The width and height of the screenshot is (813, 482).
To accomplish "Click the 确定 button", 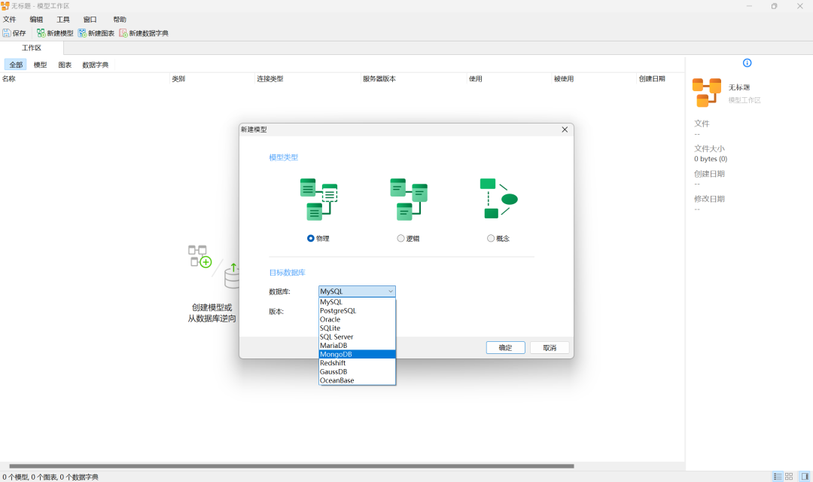I will [505, 347].
